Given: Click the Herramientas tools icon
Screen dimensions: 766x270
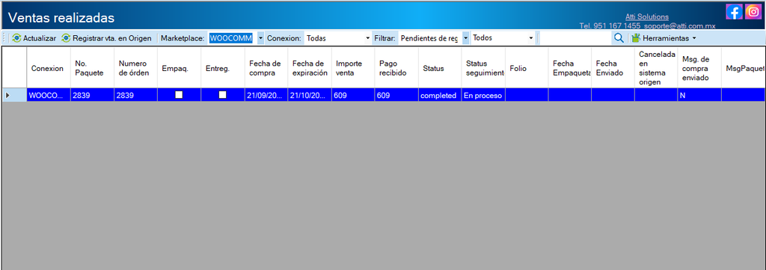Looking at the screenshot, I should 636,38.
